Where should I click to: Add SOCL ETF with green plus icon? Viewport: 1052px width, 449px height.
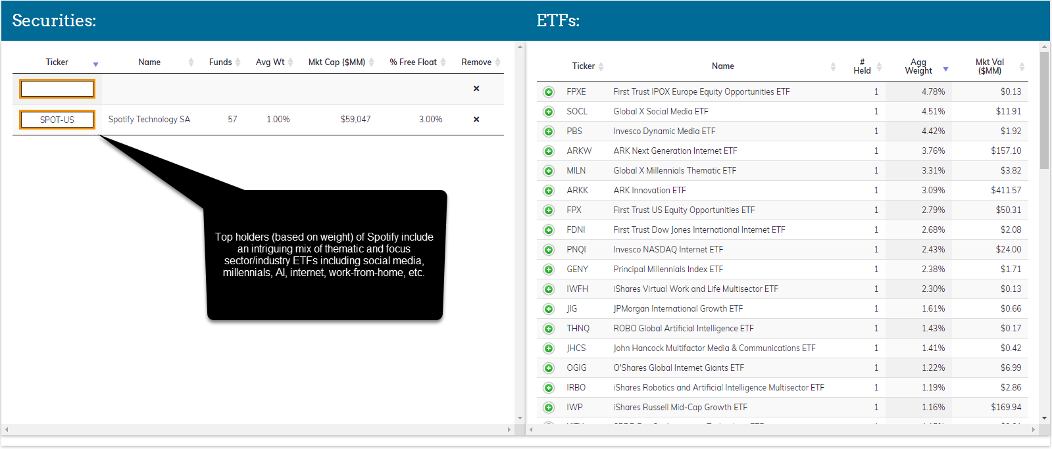point(549,112)
